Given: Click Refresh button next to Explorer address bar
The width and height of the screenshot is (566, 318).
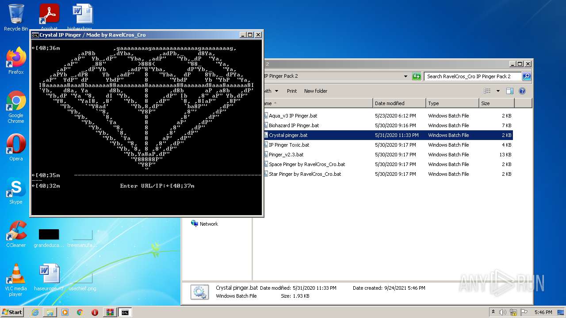Looking at the screenshot, I should click(x=417, y=76).
